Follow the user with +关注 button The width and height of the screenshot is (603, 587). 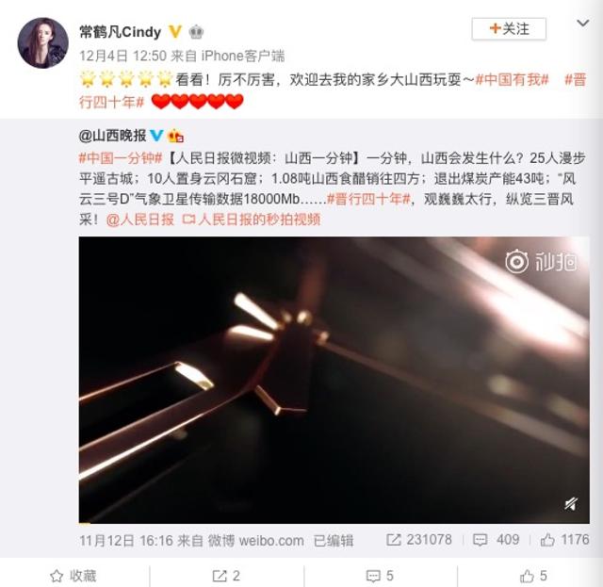click(x=509, y=29)
